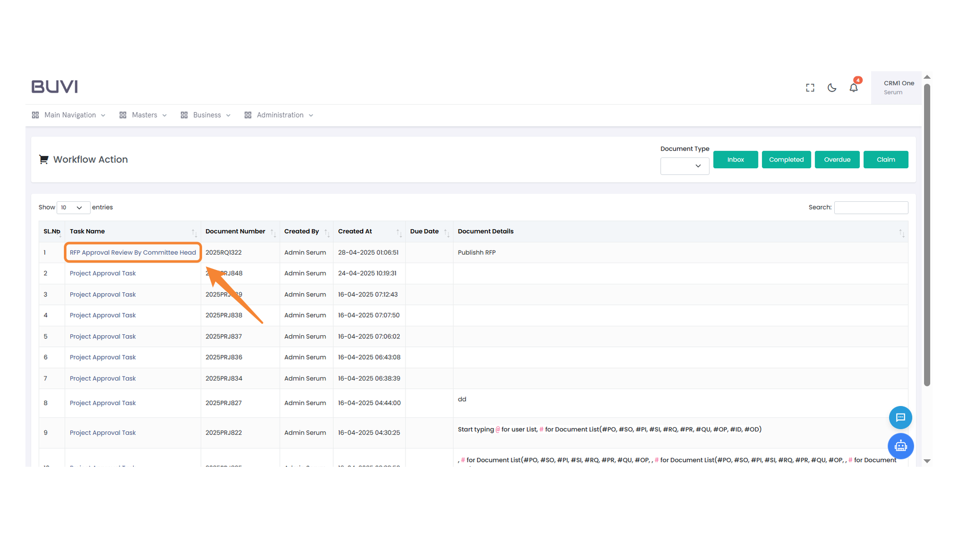This screenshot has height=538, width=958.
Task: Click the Overdue button
Action: (x=837, y=159)
